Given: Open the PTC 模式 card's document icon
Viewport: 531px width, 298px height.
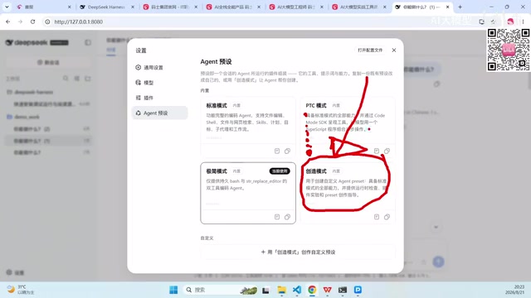Looking at the screenshot, I should pyautogui.click(x=377, y=151).
